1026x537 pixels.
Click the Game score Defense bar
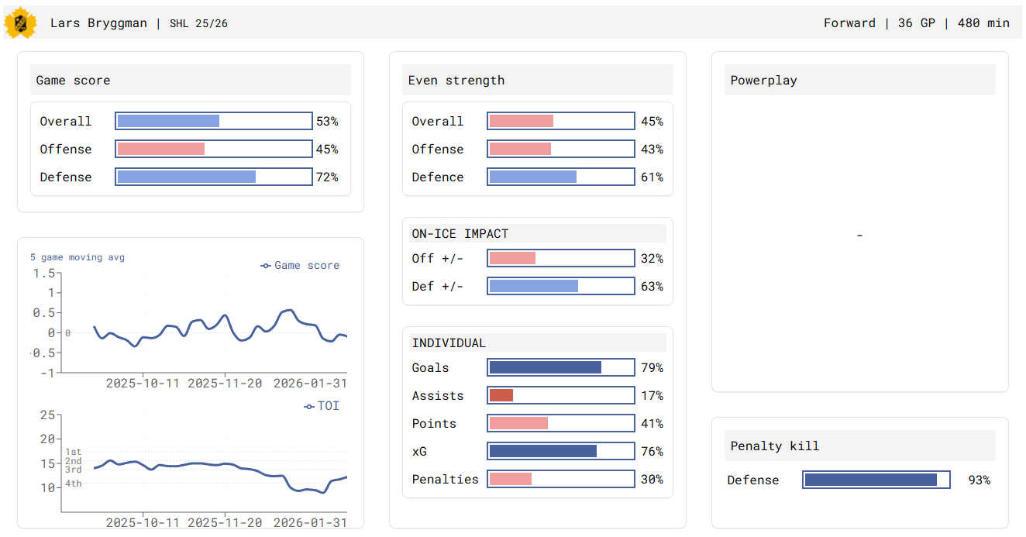(x=213, y=177)
